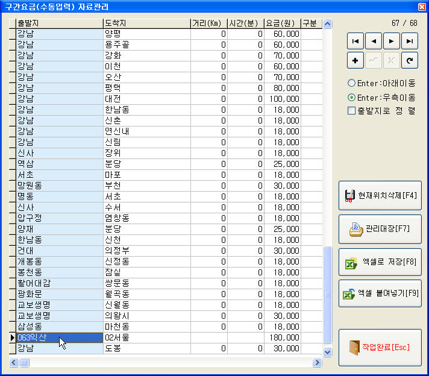Viewport: 429px width, 376px height.
Task: Select destination cell 신월동
Action: (x=147, y=305)
